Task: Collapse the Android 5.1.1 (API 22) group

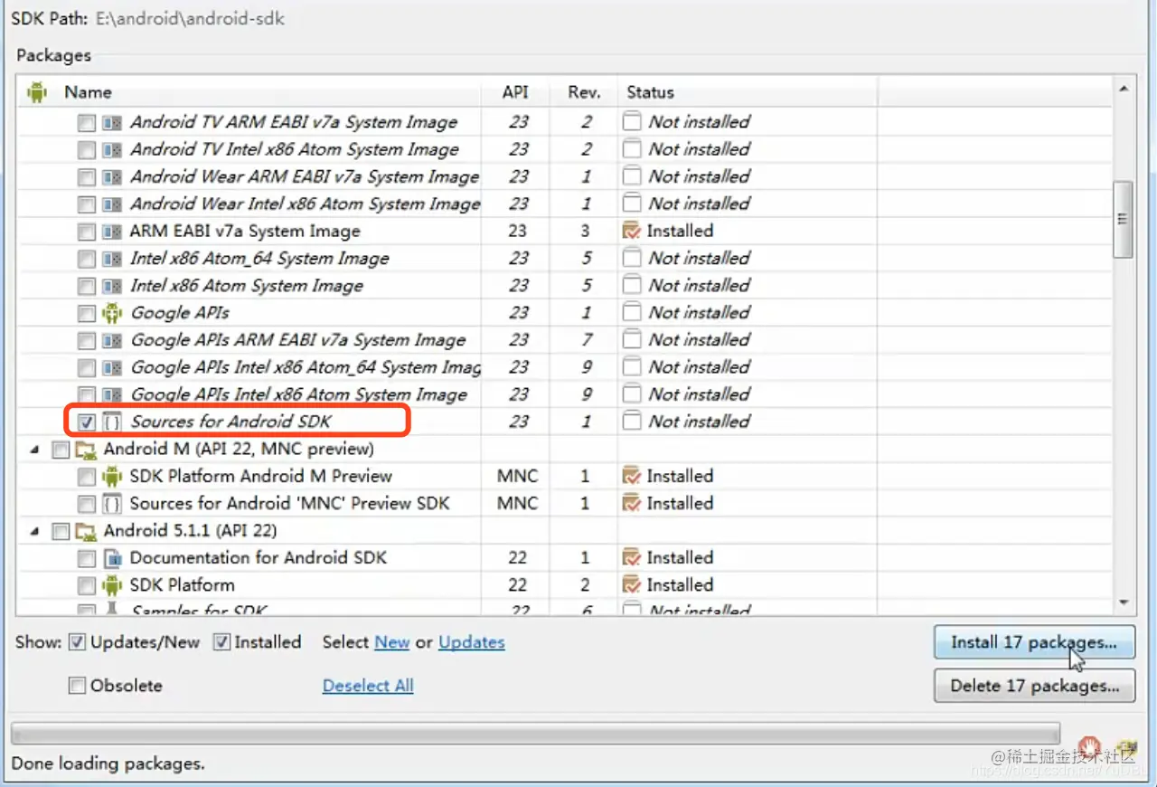Action: pos(34,531)
